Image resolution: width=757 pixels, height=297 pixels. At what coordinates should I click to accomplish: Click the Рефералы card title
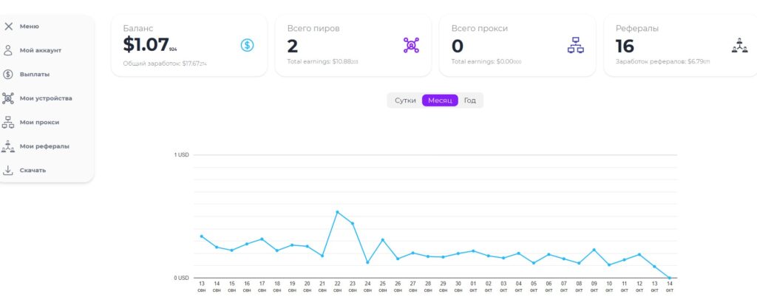(x=637, y=29)
